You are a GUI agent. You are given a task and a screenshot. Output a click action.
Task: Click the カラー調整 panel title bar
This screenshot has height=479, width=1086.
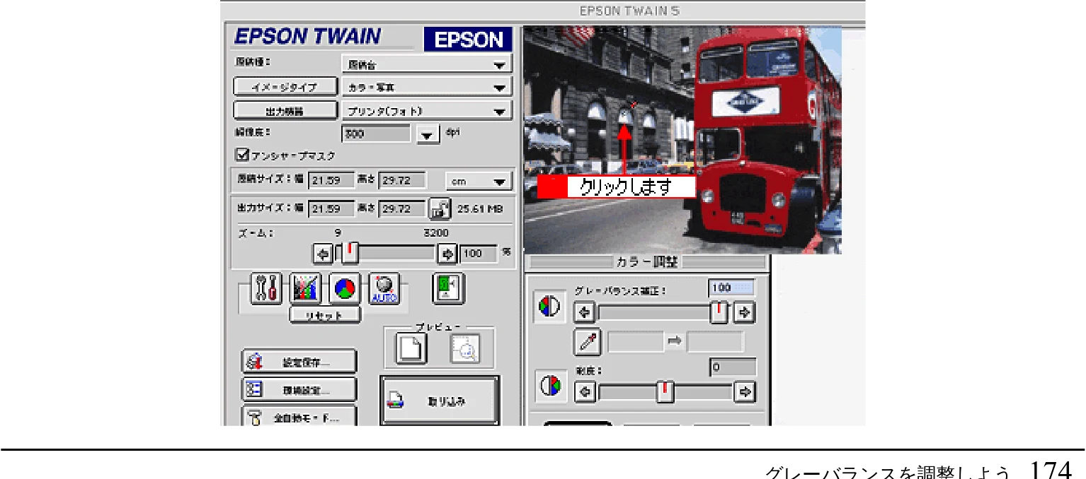coord(647,263)
